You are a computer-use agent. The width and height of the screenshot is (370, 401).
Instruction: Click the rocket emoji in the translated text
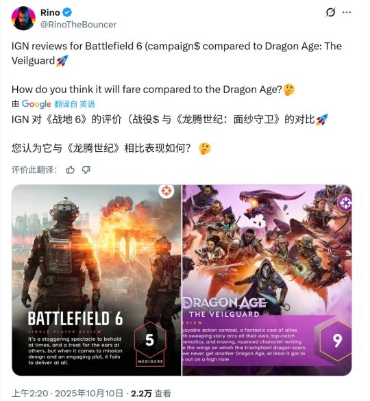(x=322, y=120)
